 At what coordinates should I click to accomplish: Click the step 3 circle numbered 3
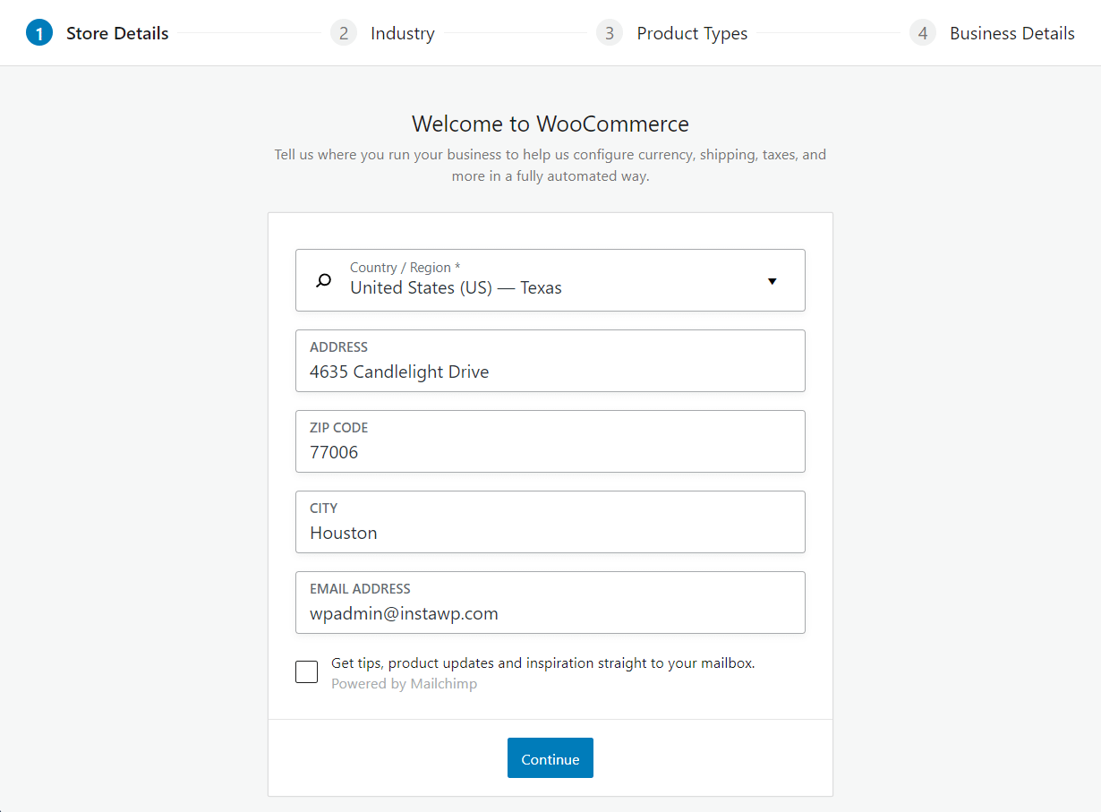pos(610,32)
